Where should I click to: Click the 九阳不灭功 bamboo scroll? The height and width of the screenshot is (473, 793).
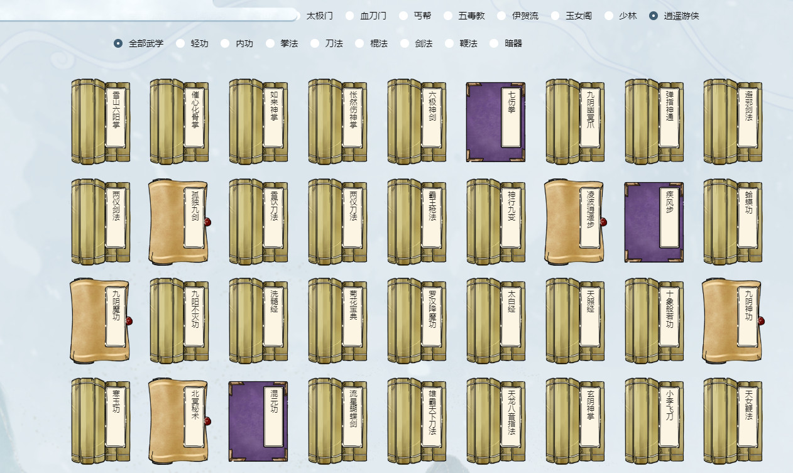click(179, 321)
